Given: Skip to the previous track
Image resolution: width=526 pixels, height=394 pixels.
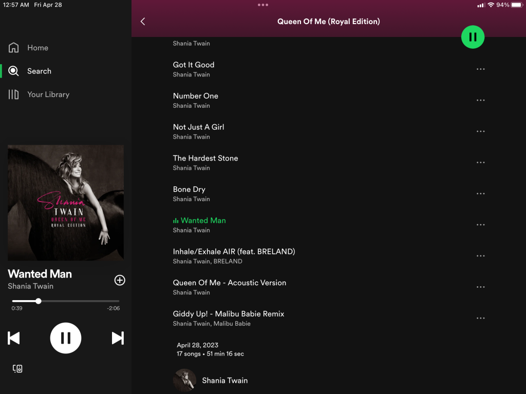Looking at the screenshot, I should coord(14,338).
